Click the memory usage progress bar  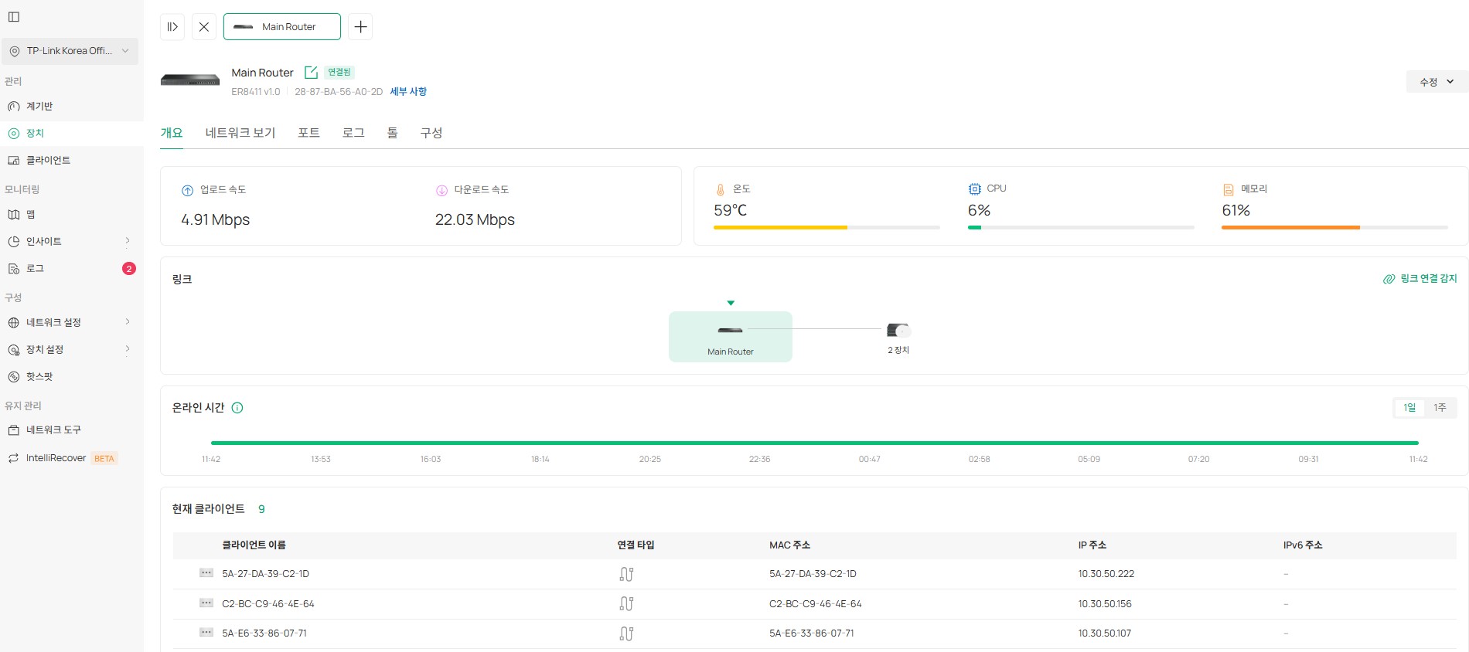[x=1334, y=228]
